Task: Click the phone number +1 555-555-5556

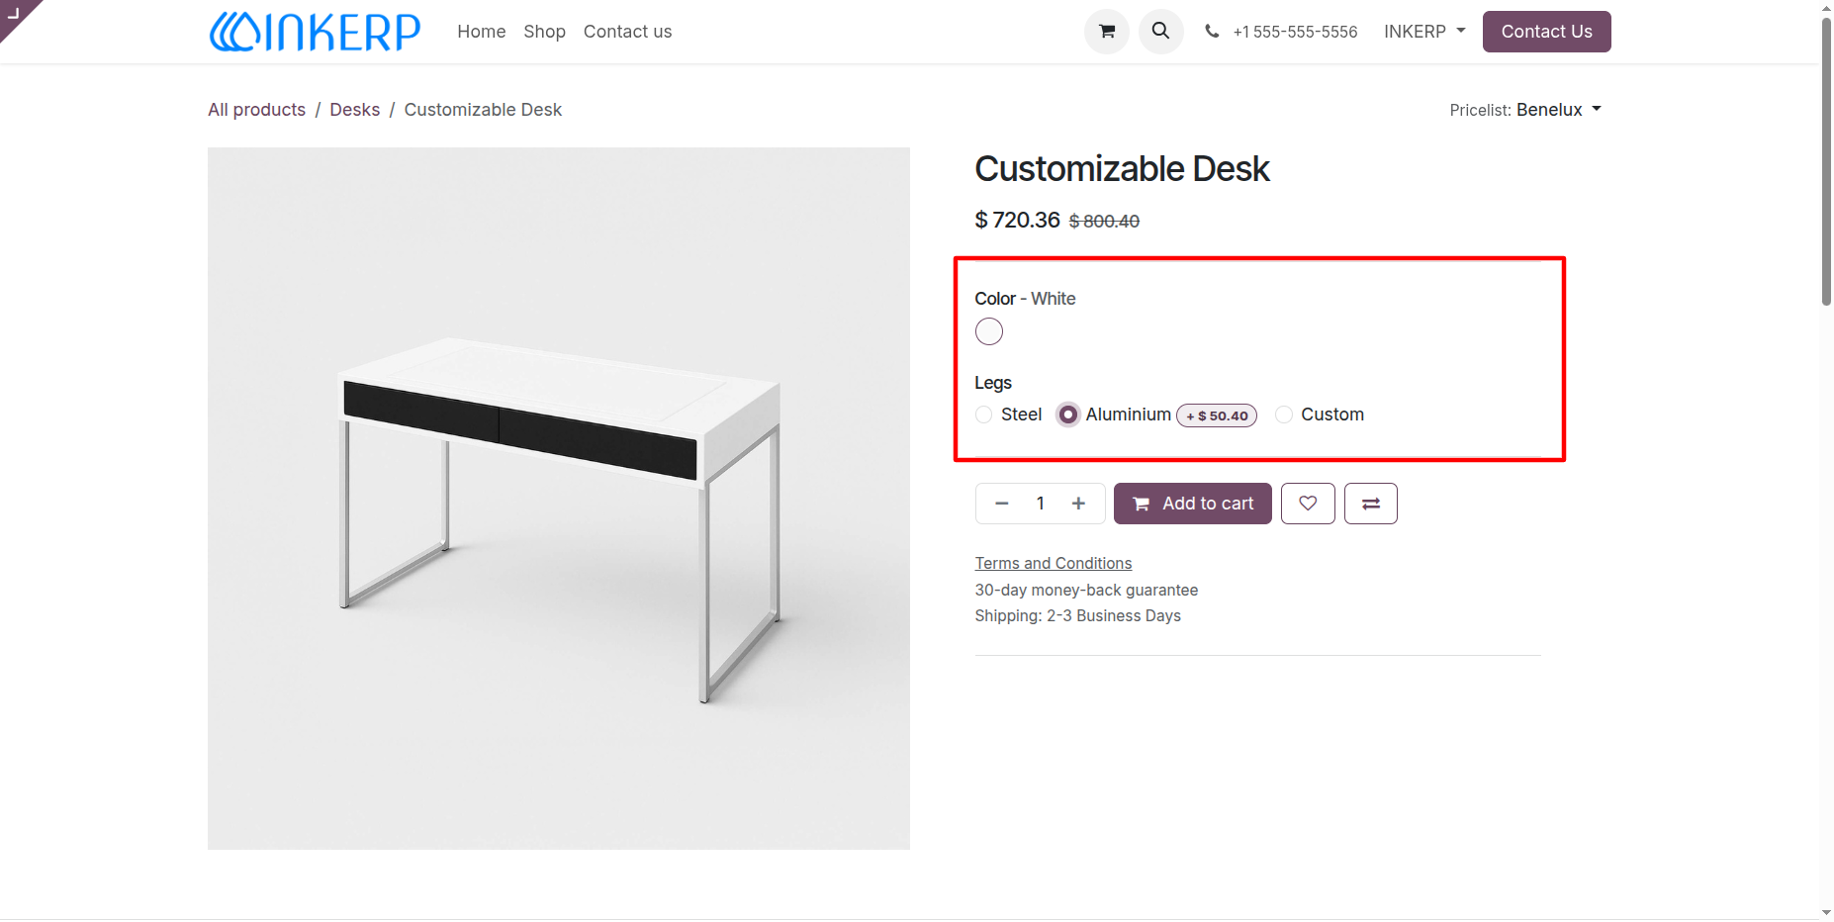Action: (x=1294, y=32)
